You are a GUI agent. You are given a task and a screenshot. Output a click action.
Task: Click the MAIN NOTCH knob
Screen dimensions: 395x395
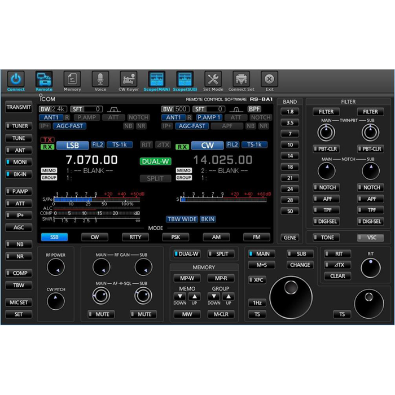tap(327, 171)
